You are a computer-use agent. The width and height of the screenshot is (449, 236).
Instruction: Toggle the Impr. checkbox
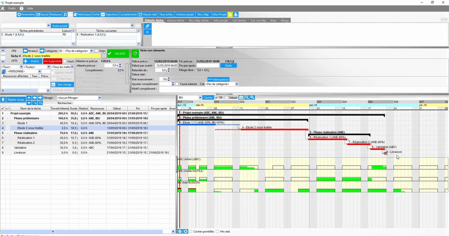96,51
